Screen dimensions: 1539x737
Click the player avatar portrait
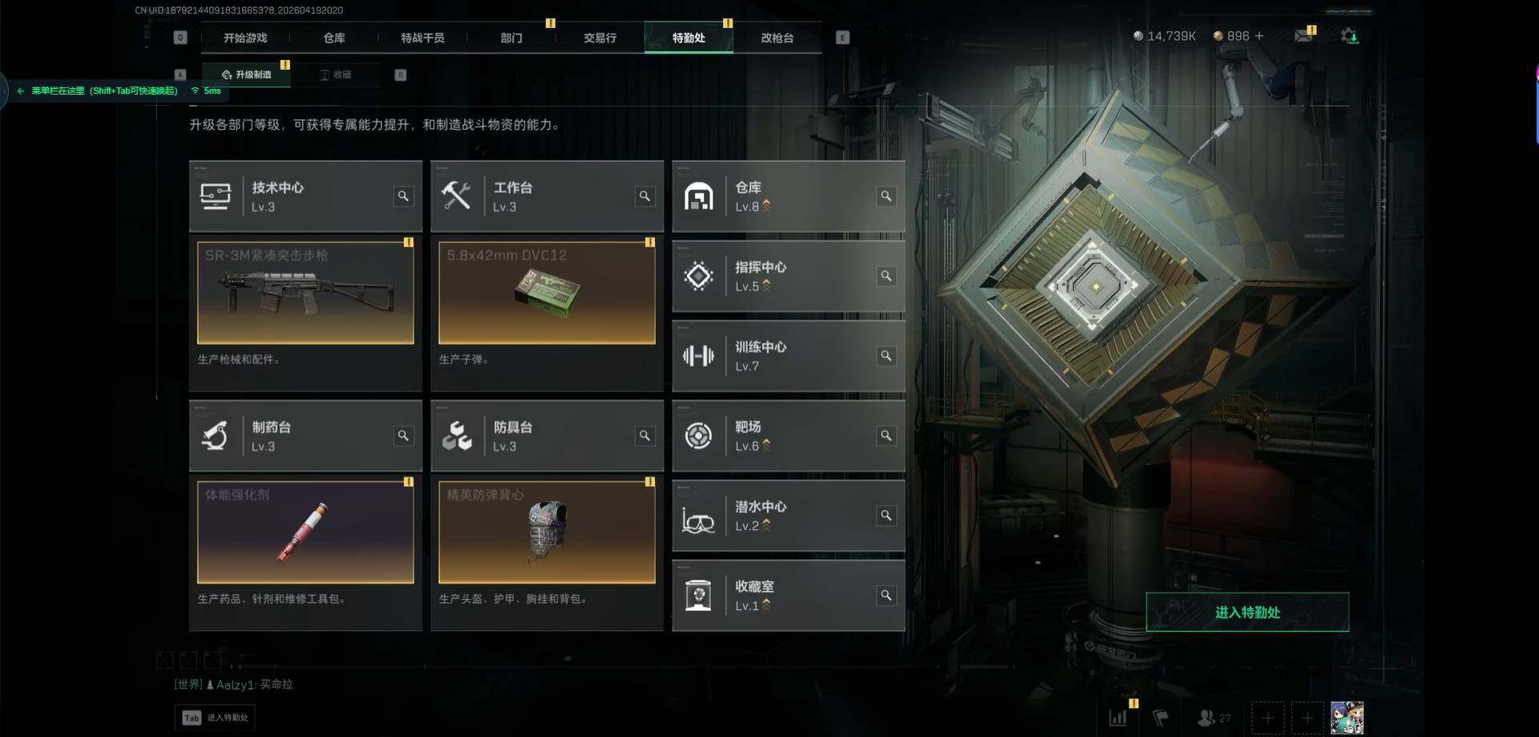[x=1347, y=718]
